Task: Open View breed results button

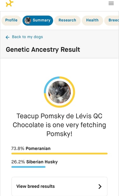Action: (x=59, y=186)
